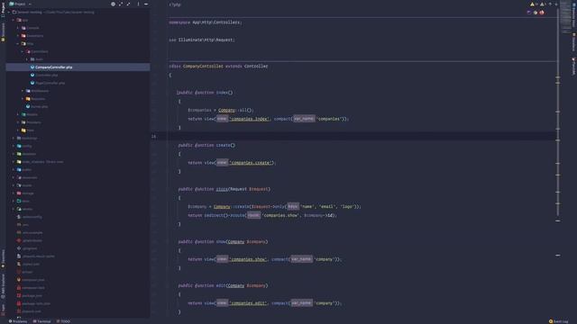Open the Database tool window on right edge
The image size is (577, 324).
click(573, 42)
